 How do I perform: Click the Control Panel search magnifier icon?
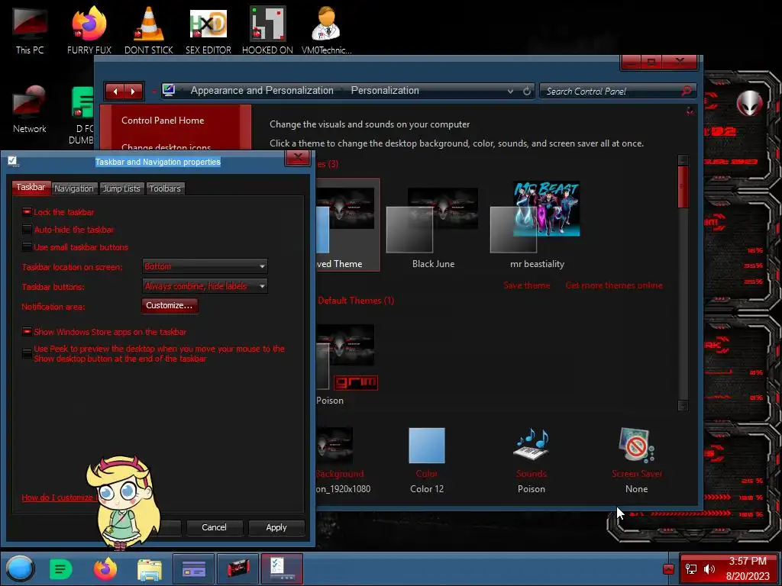click(x=687, y=91)
